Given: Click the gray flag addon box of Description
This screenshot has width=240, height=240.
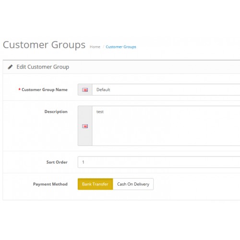Looking at the screenshot, I should point(85,126).
